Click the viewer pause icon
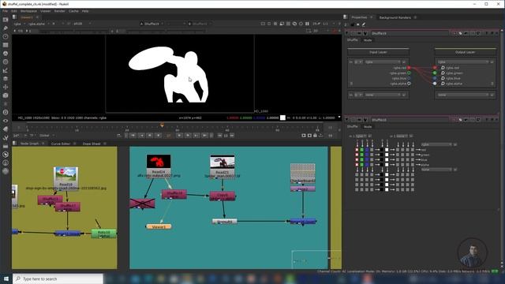Image resolution: width=505 pixels, height=284 pixels. [x=307, y=24]
